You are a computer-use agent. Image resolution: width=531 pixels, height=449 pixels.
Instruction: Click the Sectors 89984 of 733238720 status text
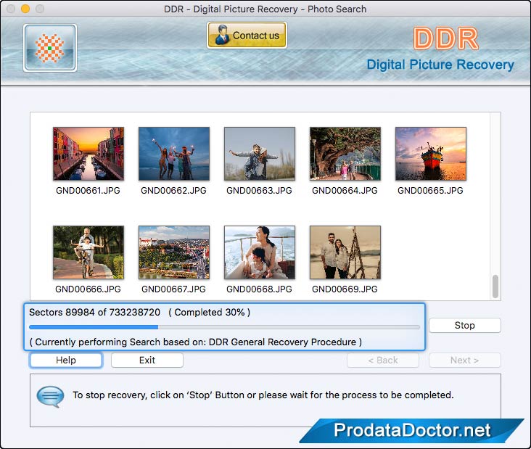(94, 312)
